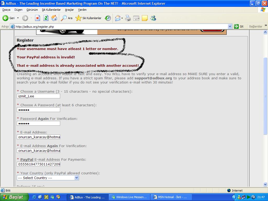
Task: Open back button history dropdown arrow
Action: tap(18, 18)
